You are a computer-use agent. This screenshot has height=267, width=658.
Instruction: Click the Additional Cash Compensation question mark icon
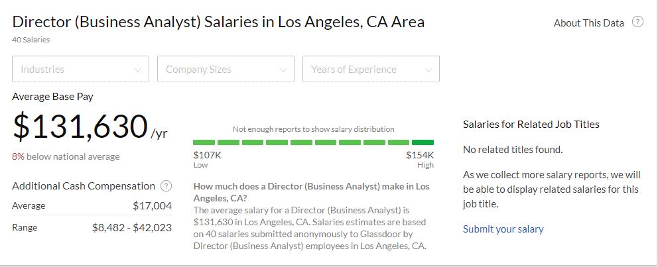coord(166,186)
